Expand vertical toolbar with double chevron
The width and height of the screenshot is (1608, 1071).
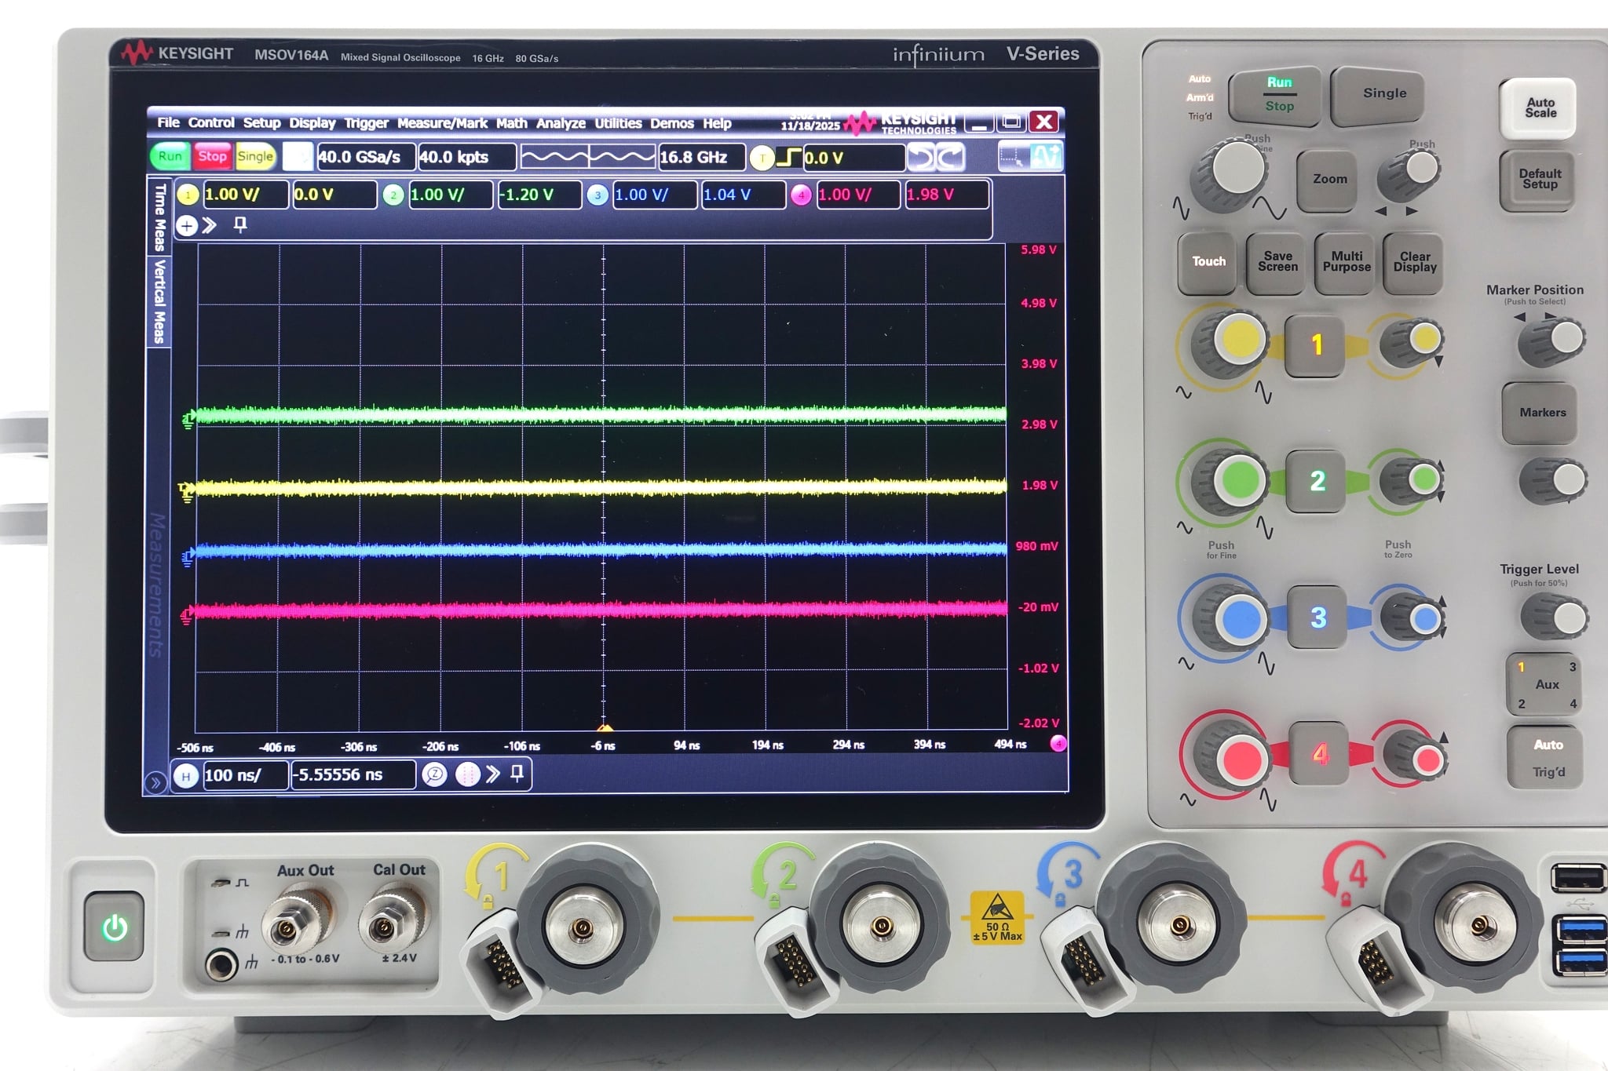click(x=209, y=226)
